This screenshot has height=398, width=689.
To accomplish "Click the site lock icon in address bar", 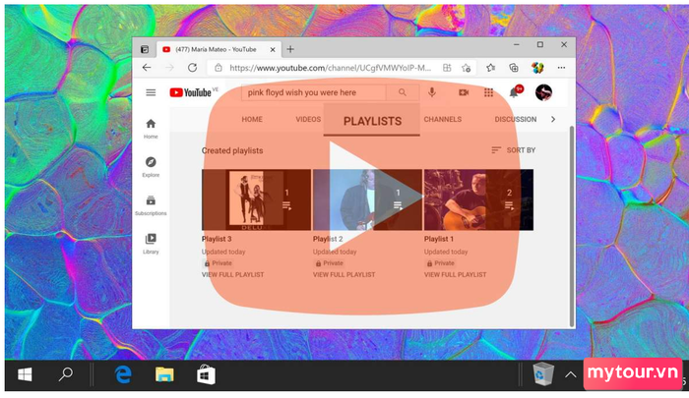I will 218,68.
